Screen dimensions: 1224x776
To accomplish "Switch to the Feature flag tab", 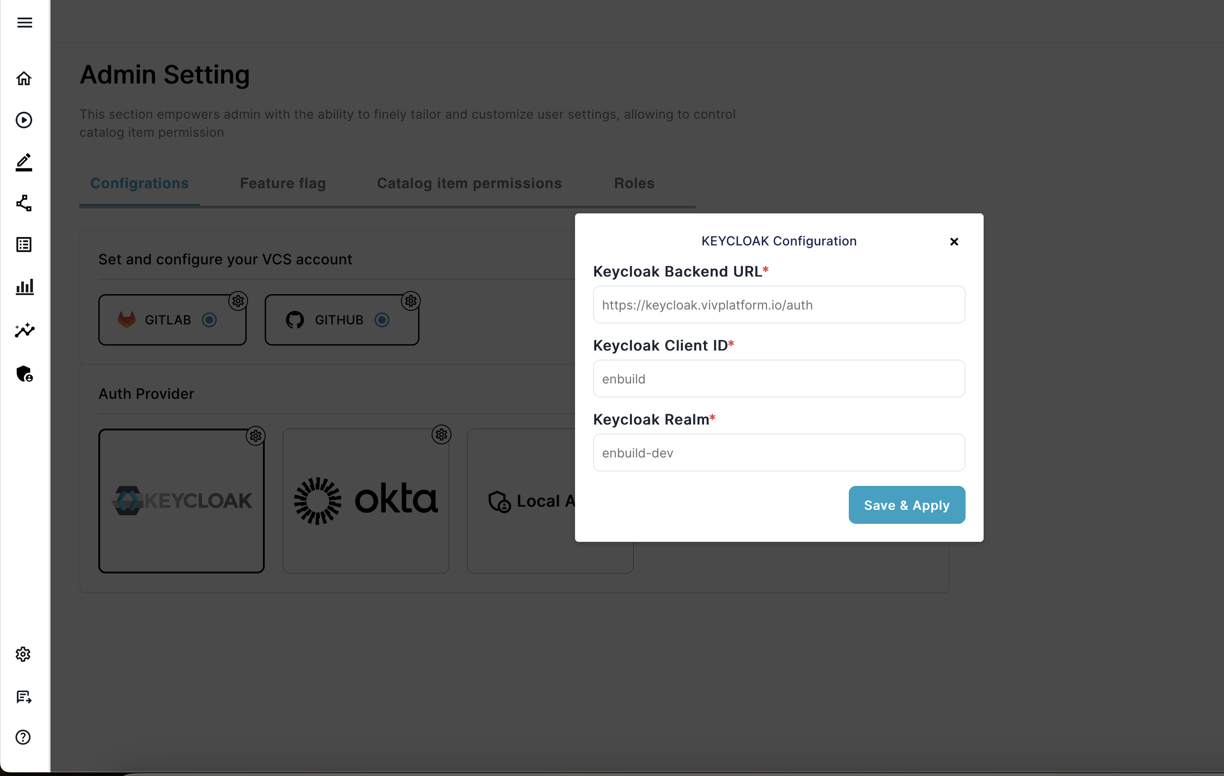I will [283, 183].
